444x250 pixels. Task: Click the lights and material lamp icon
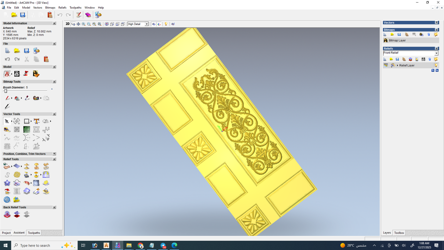click(166, 24)
